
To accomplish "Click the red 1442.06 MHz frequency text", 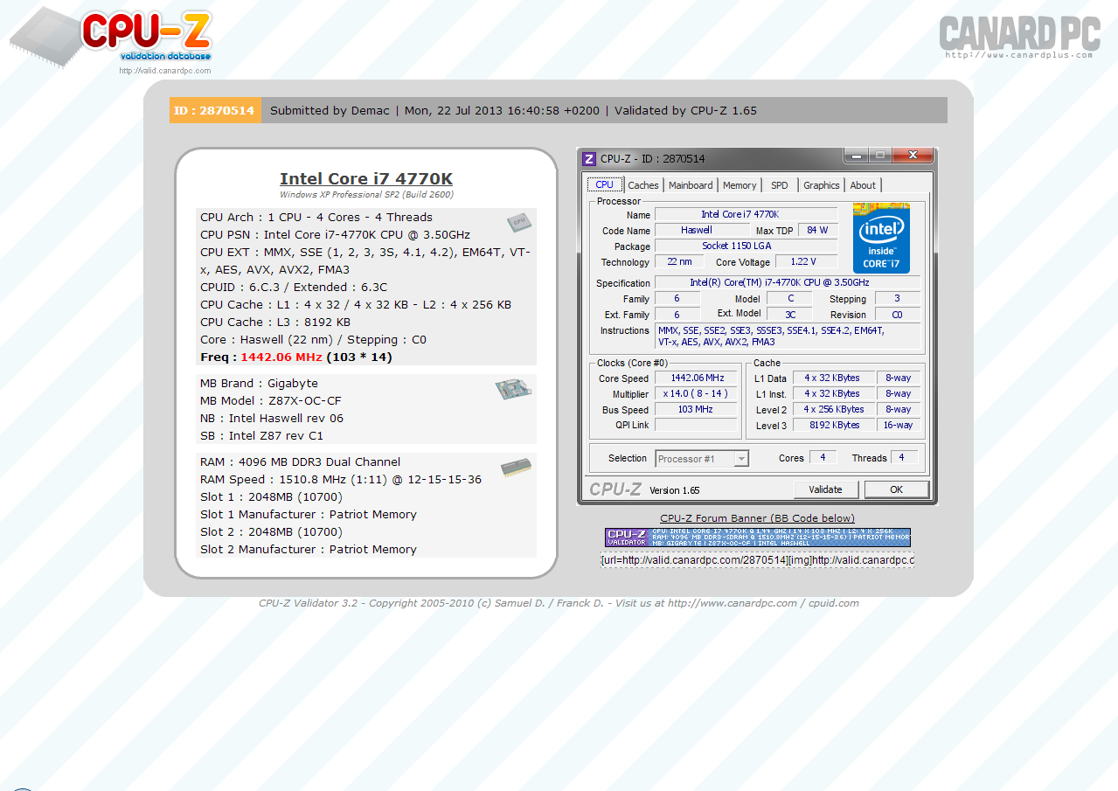I will coord(281,357).
